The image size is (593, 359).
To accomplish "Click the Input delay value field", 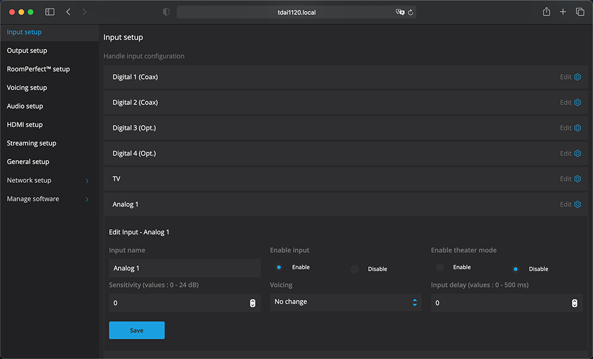I will tap(507, 303).
